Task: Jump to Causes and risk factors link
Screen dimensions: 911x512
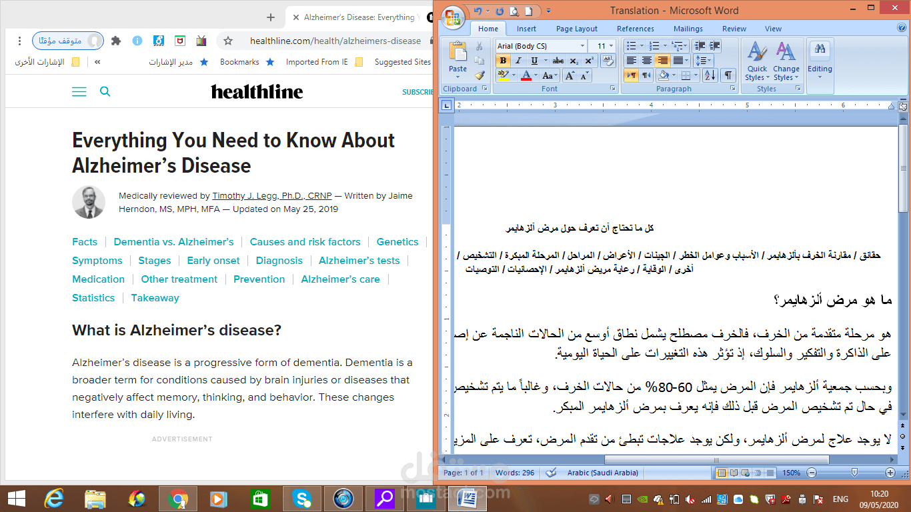Action: point(305,242)
